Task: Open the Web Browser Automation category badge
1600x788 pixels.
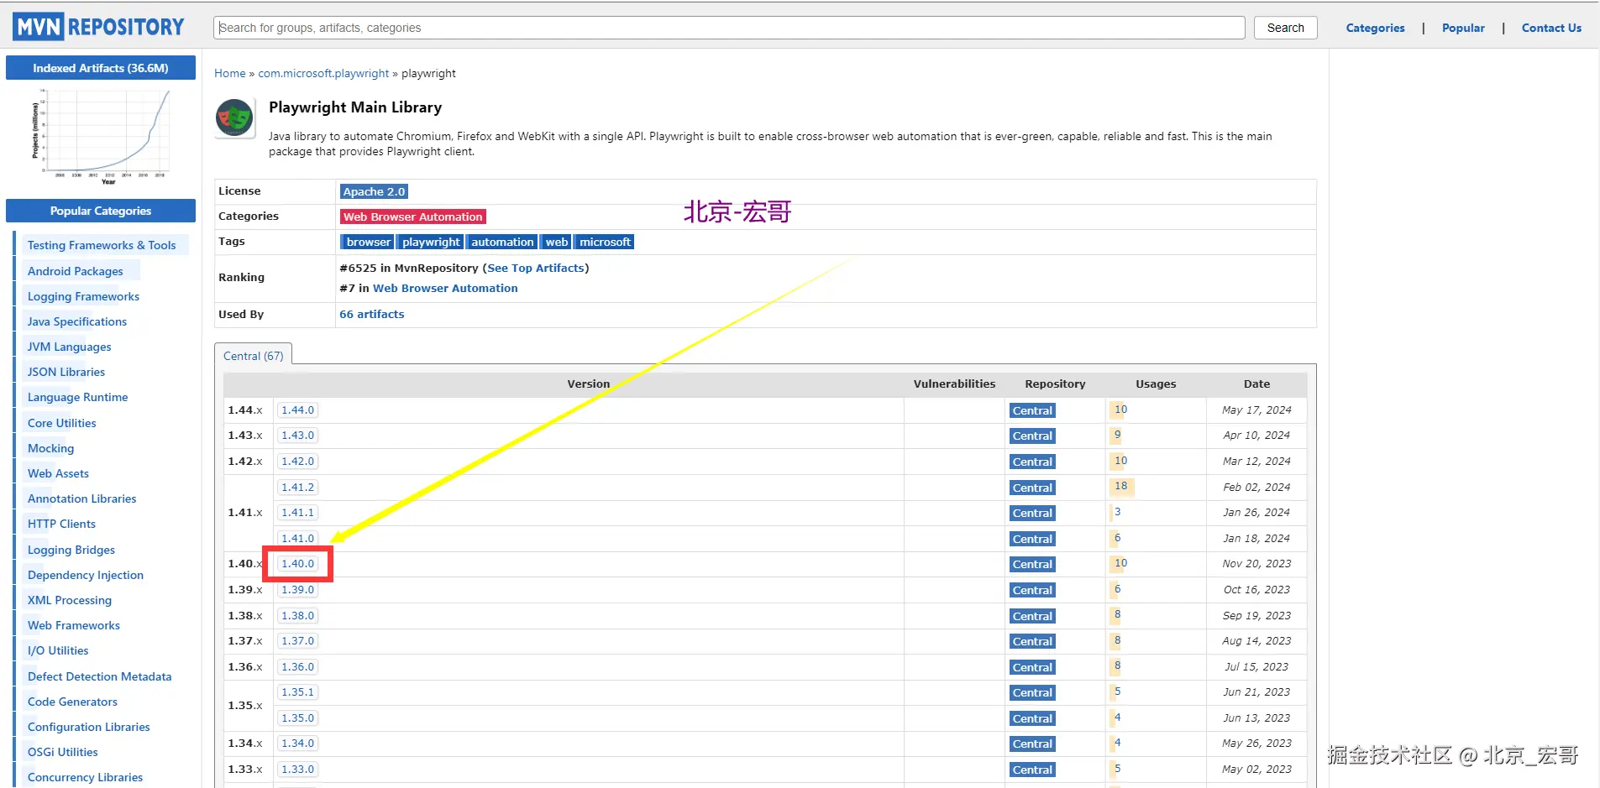Action: pyautogui.click(x=413, y=217)
